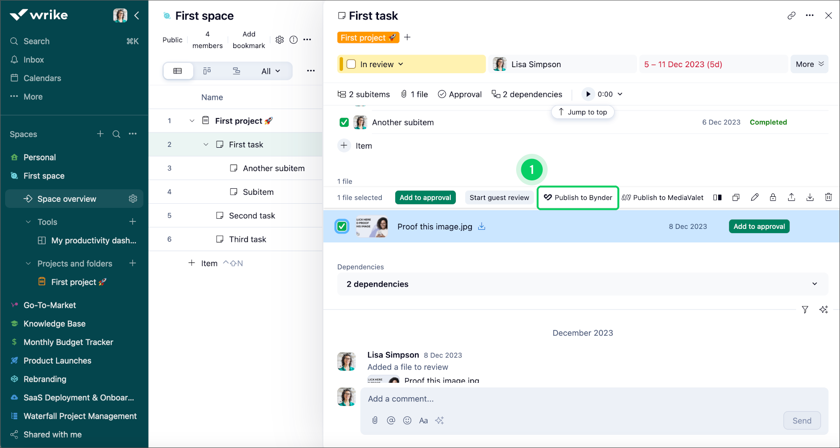The image size is (840, 448).
Task: Click the Start guest review button
Action: 499,198
